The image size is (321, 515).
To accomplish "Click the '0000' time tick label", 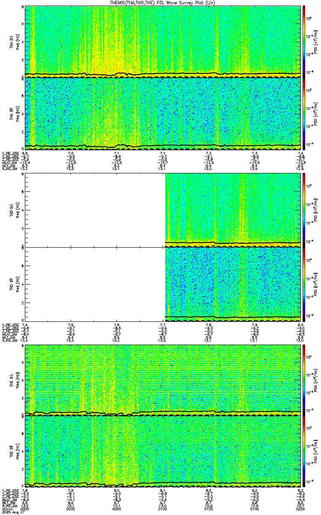I will point(25,509).
